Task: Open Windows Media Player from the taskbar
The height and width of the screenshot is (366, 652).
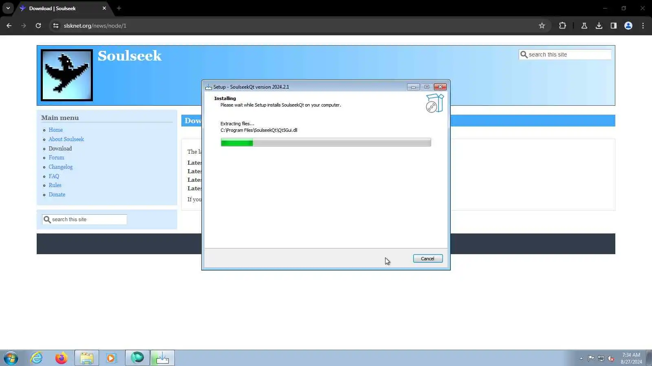Action: coord(111,358)
